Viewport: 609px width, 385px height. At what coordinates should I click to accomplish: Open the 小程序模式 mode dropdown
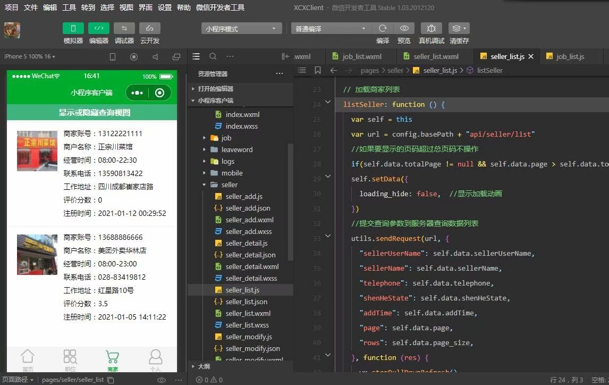[x=241, y=28]
